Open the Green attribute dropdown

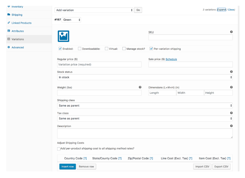tap(71, 20)
